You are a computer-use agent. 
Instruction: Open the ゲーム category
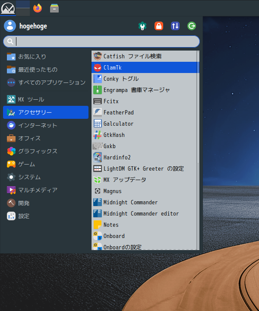[x=46, y=164]
